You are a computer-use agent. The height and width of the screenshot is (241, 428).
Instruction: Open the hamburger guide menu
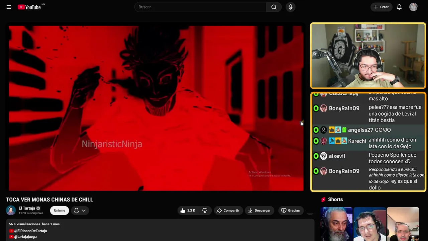click(x=9, y=7)
